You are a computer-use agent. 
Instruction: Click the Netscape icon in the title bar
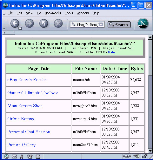[x=5, y=5]
